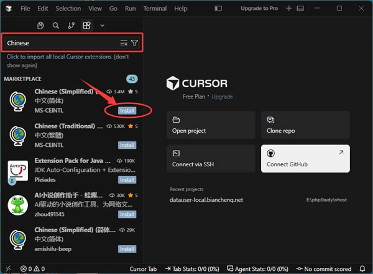Image resolution: width=373 pixels, height=274 pixels.
Task: Click the SSH terminal icon
Action: click(176, 153)
